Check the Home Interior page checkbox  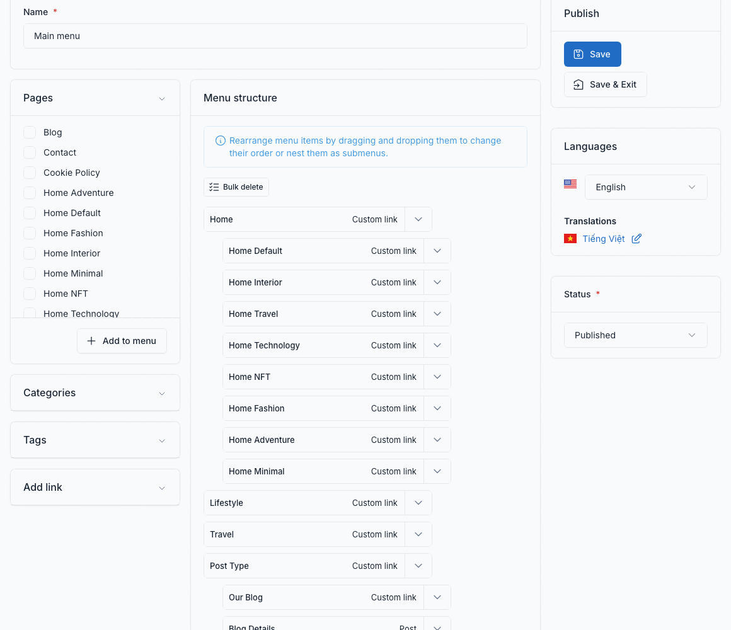pyautogui.click(x=30, y=253)
